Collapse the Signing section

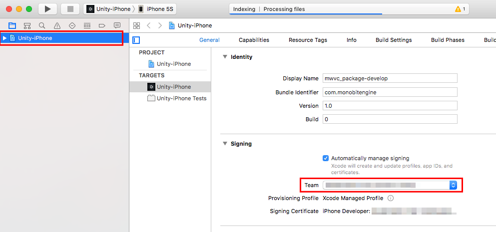(x=225, y=144)
